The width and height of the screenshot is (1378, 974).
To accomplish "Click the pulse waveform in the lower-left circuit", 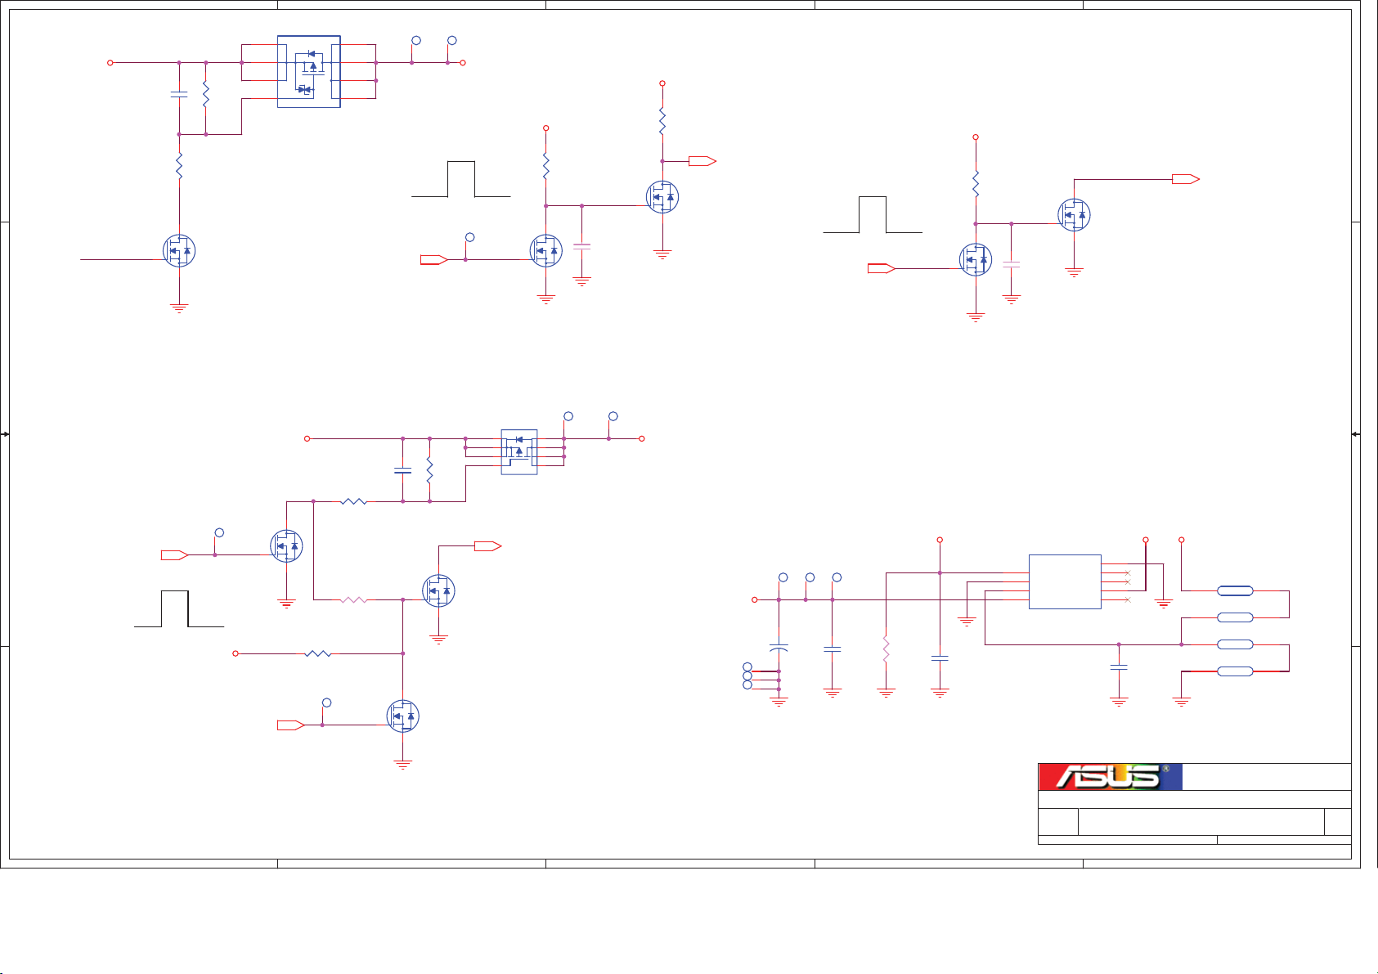I will (178, 608).
